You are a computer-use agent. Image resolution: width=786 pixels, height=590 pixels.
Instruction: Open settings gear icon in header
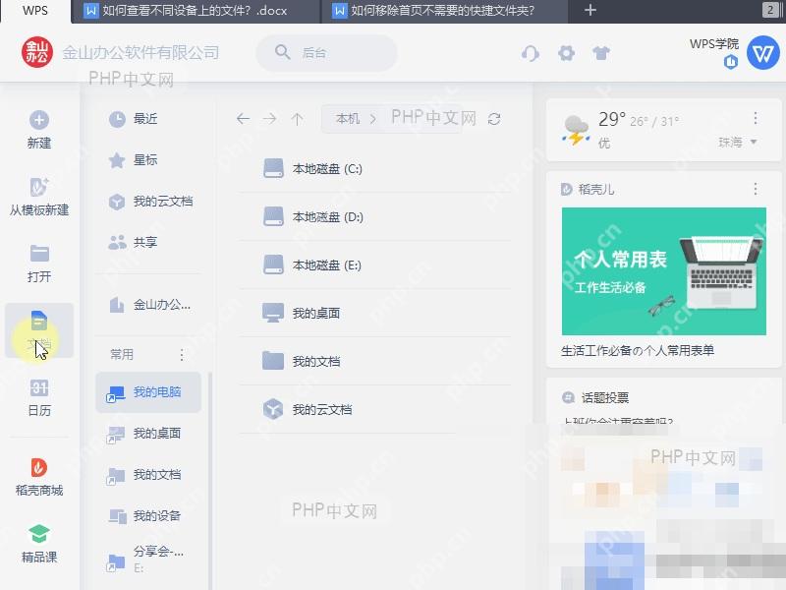click(x=567, y=53)
